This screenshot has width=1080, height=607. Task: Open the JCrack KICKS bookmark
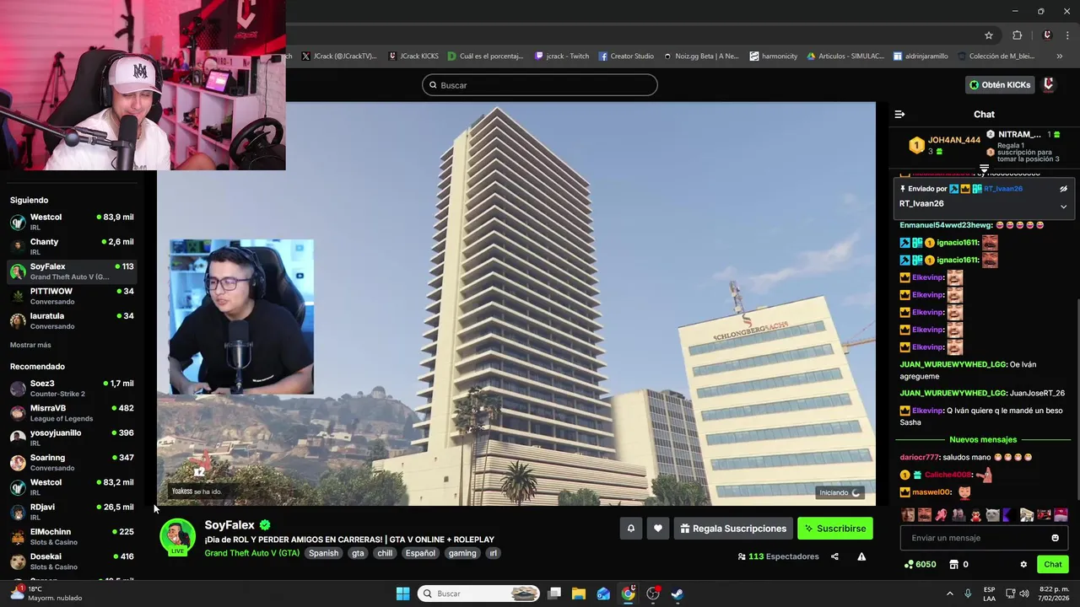pyautogui.click(x=413, y=56)
